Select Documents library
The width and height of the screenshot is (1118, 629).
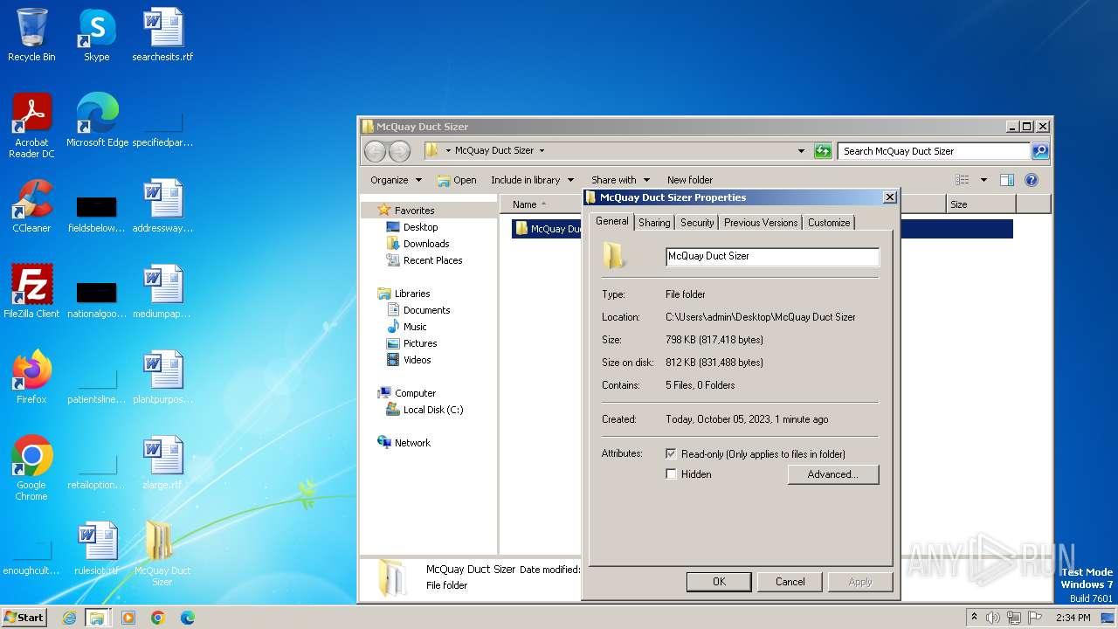coord(418,310)
